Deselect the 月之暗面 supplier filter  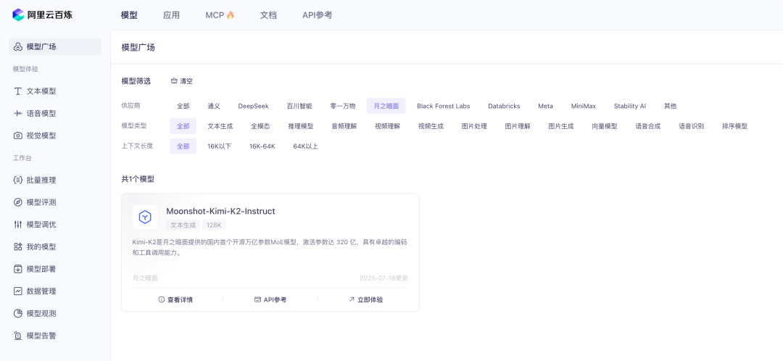click(x=386, y=106)
